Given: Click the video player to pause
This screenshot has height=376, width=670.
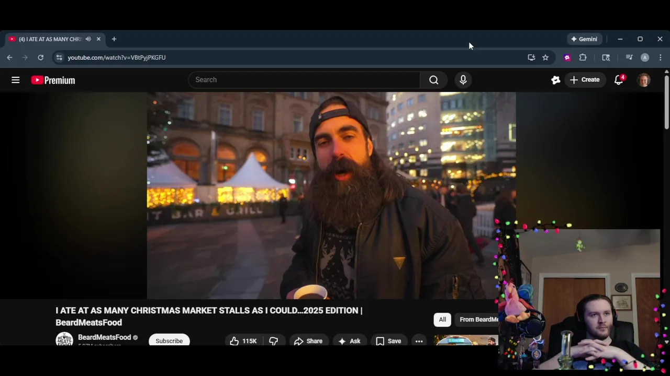Looking at the screenshot, I should click(331, 195).
